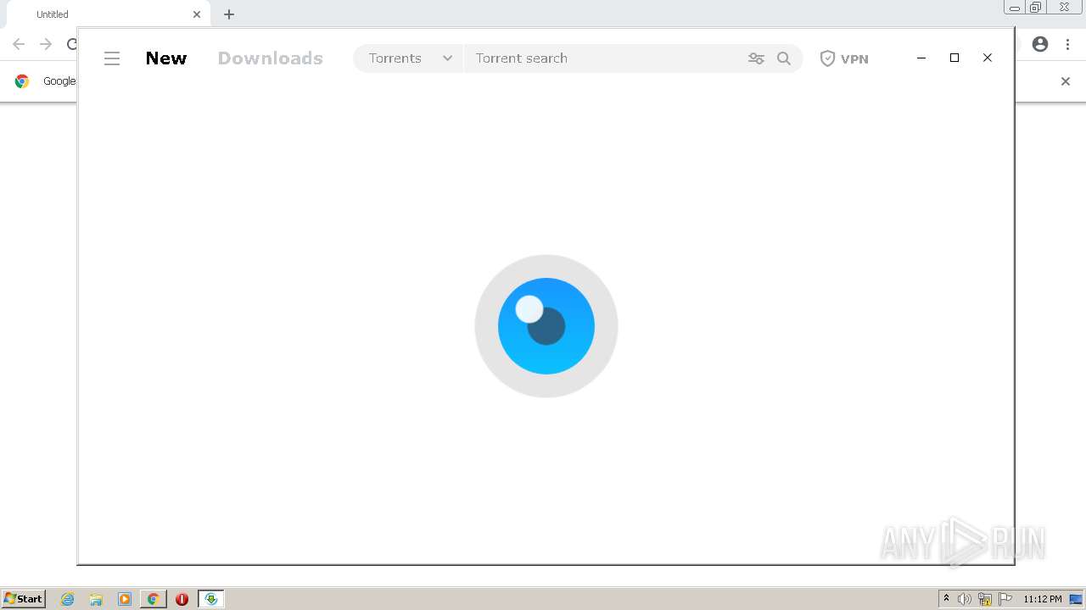Restore down the Chrome window
Screen dimensions: 1086x610
(x=1036, y=7)
